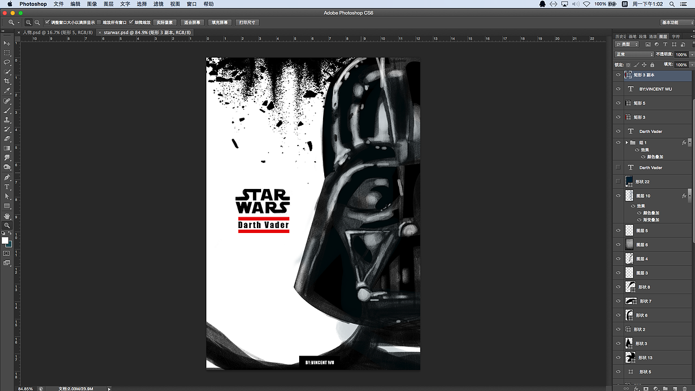Screen dimensions: 695x391
Task: Select the Crop tool
Action: 7,81
